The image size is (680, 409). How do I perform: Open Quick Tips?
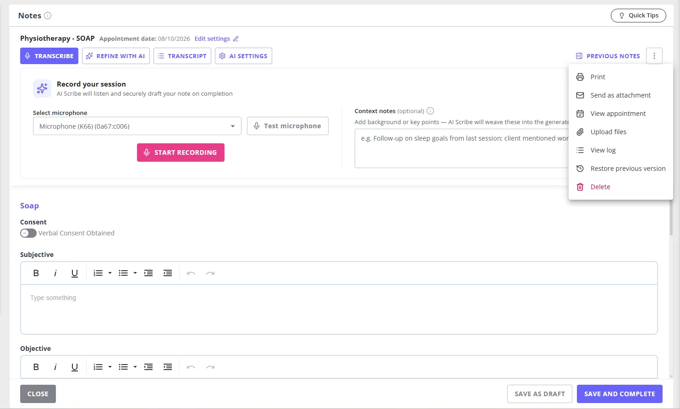[638, 16]
